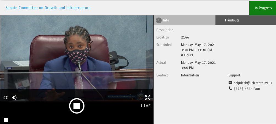Click the Location label
This screenshot has height=124, width=276.
click(x=163, y=37)
